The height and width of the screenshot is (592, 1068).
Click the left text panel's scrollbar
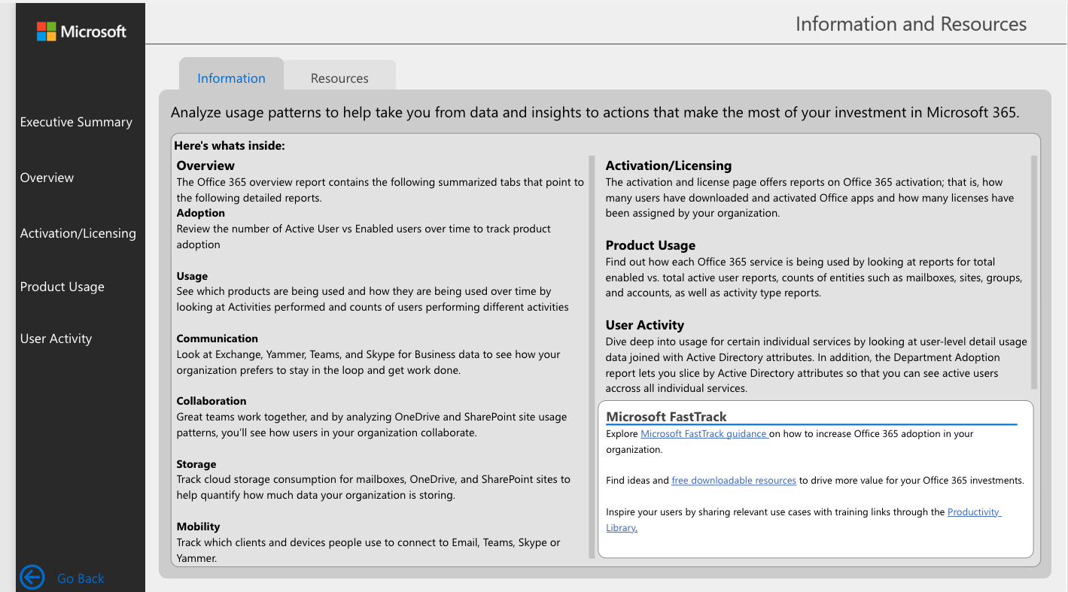pyautogui.click(x=591, y=357)
